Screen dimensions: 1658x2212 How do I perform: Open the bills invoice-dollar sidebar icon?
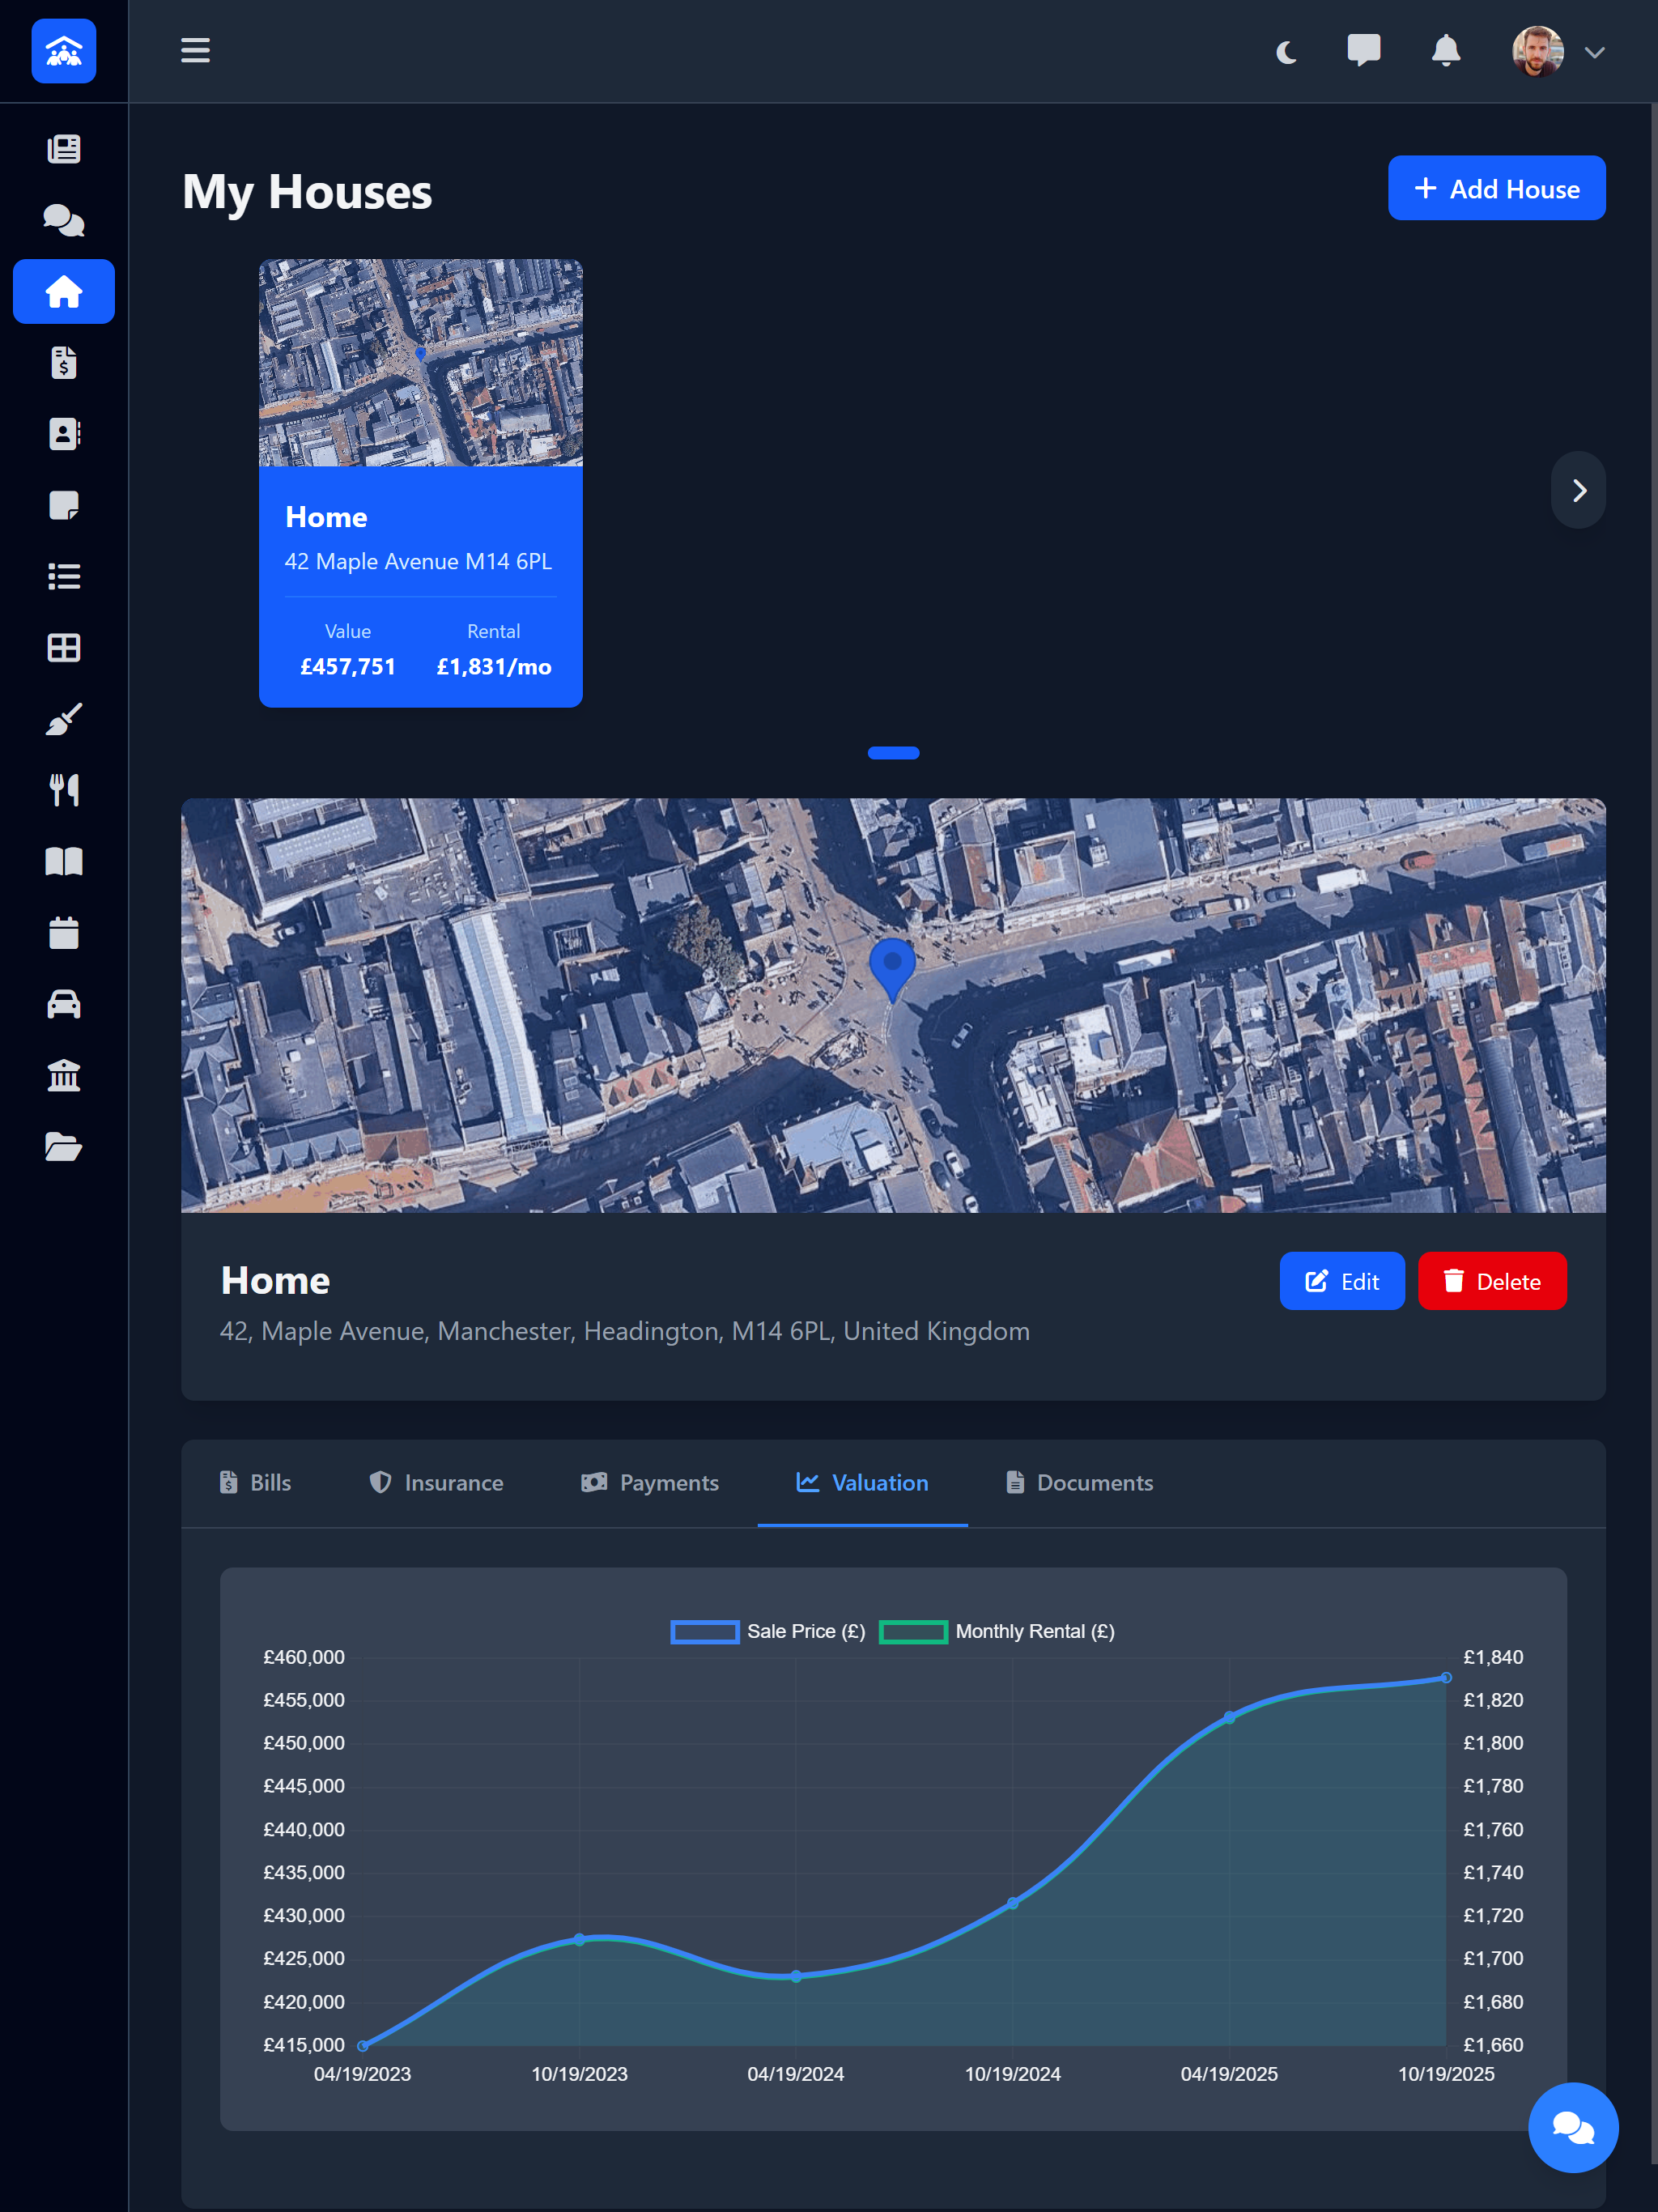click(x=64, y=363)
